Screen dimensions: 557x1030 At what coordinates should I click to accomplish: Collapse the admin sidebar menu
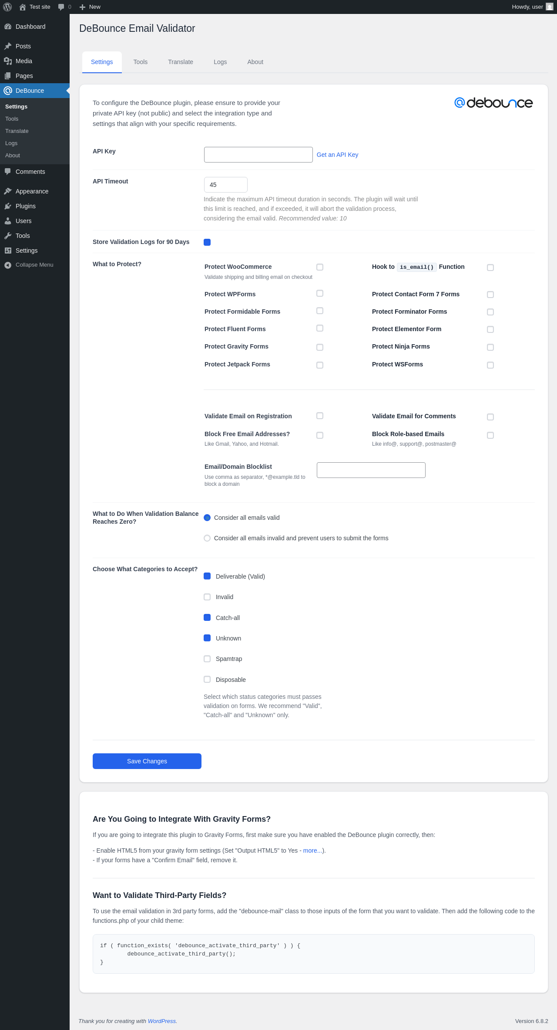[29, 265]
